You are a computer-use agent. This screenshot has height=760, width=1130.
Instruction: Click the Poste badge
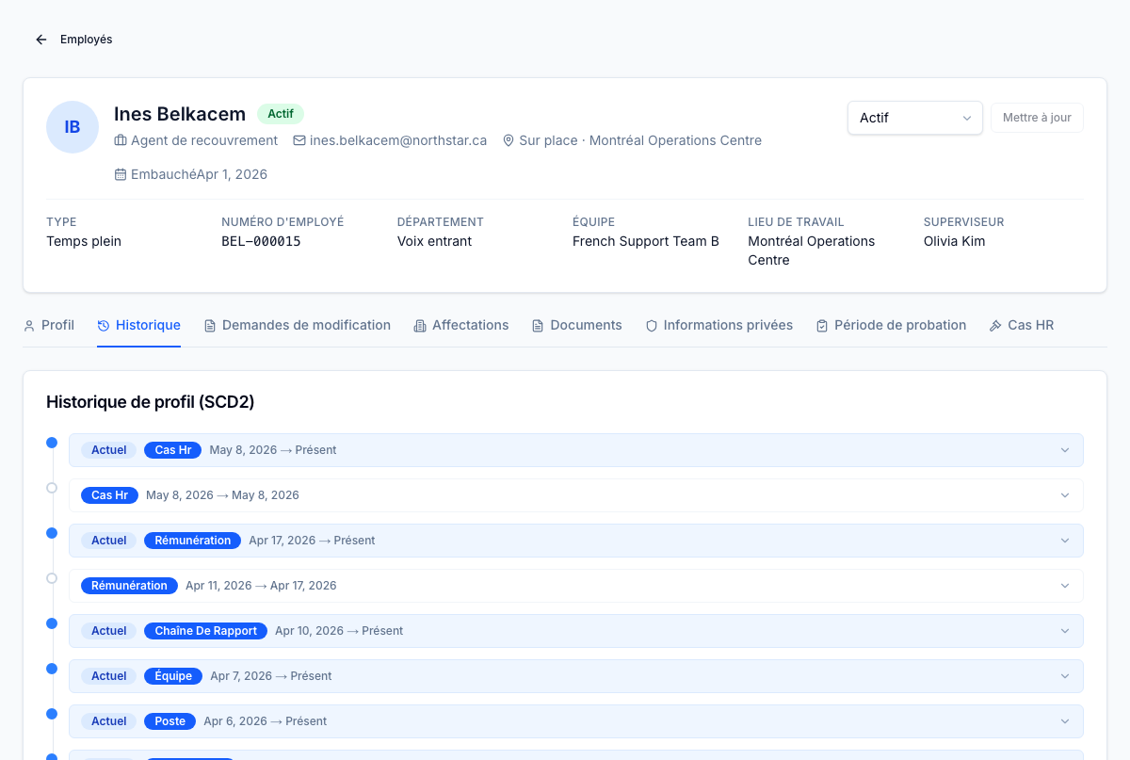(x=170, y=721)
